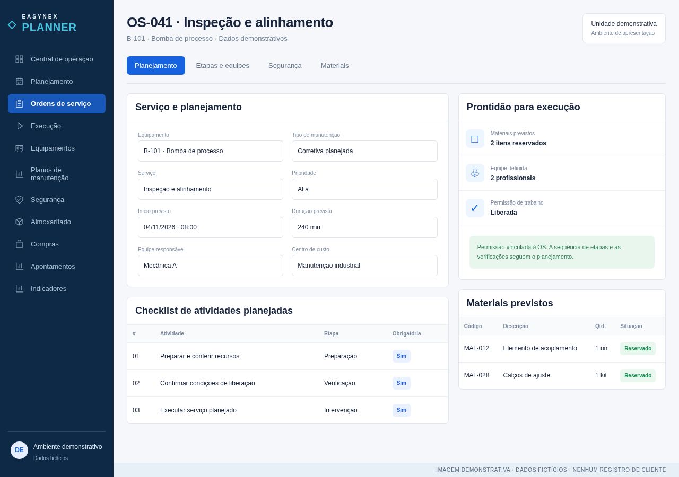This screenshot has height=477, width=679.
Task: Click Calços de ajuste description
Action: 527,375
